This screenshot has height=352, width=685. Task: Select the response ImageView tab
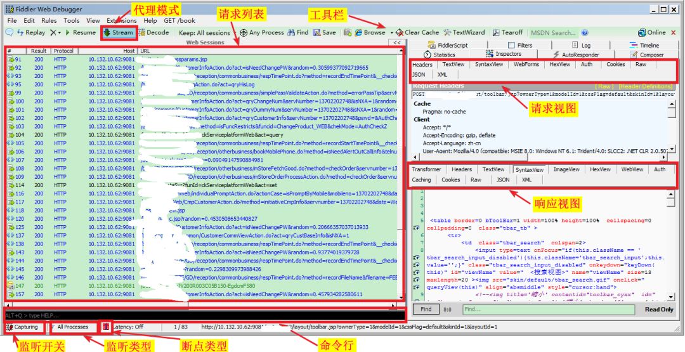[566, 169]
